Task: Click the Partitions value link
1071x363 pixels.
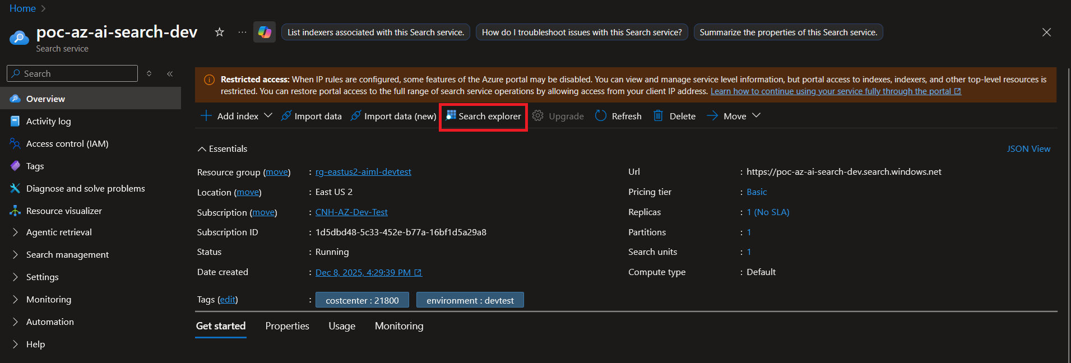Action: click(x=749, y=232)
